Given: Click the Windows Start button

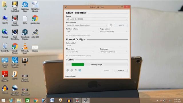Looking at the screenshot, I should (x=3, y=100).
